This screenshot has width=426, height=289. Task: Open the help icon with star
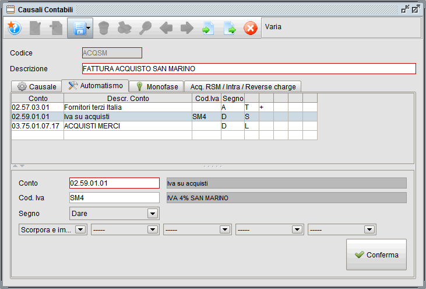click(x=14, y=28)
